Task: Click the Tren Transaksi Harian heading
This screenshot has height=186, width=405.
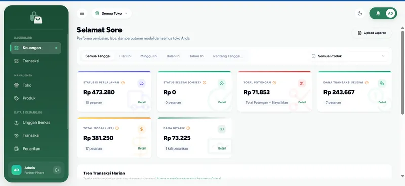Action: click(x=104, y=173)
